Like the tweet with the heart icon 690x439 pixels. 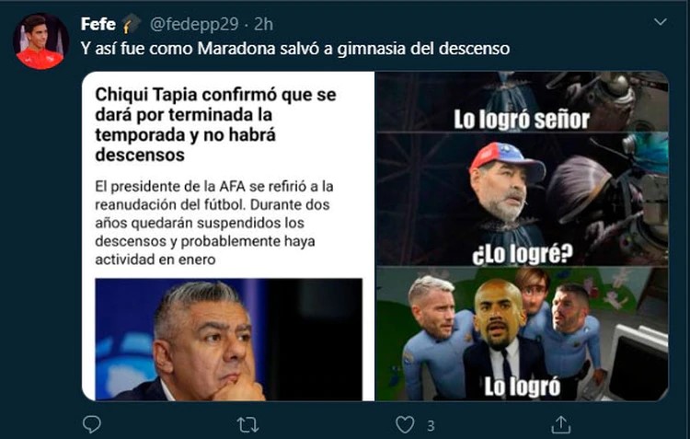(405, 425)
